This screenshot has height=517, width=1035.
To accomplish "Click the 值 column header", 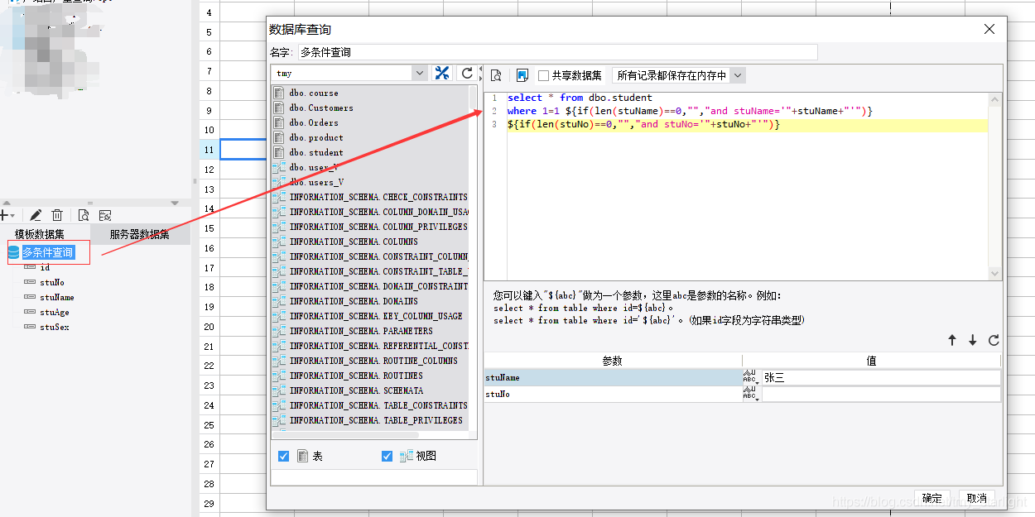I will pyautogui.click(x=871, y=361).
